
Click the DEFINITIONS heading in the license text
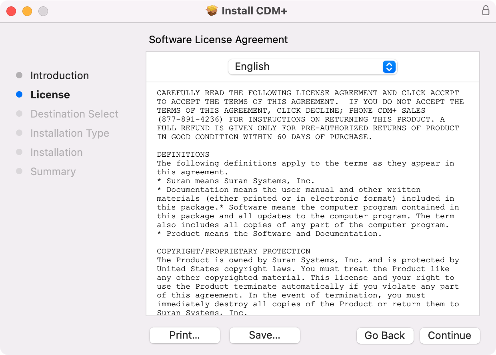[x=183, y=155]
